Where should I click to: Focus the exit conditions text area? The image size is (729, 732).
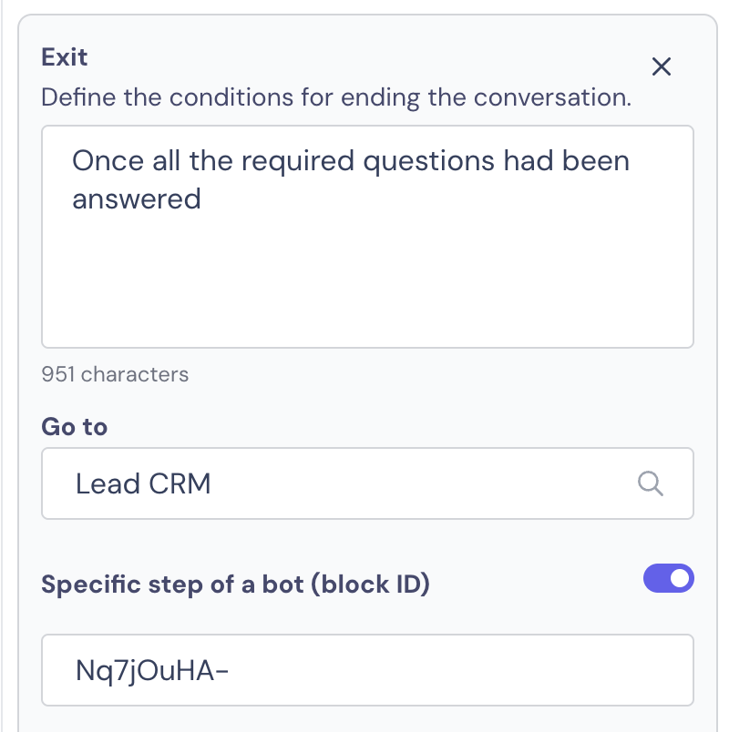(367, 236)
